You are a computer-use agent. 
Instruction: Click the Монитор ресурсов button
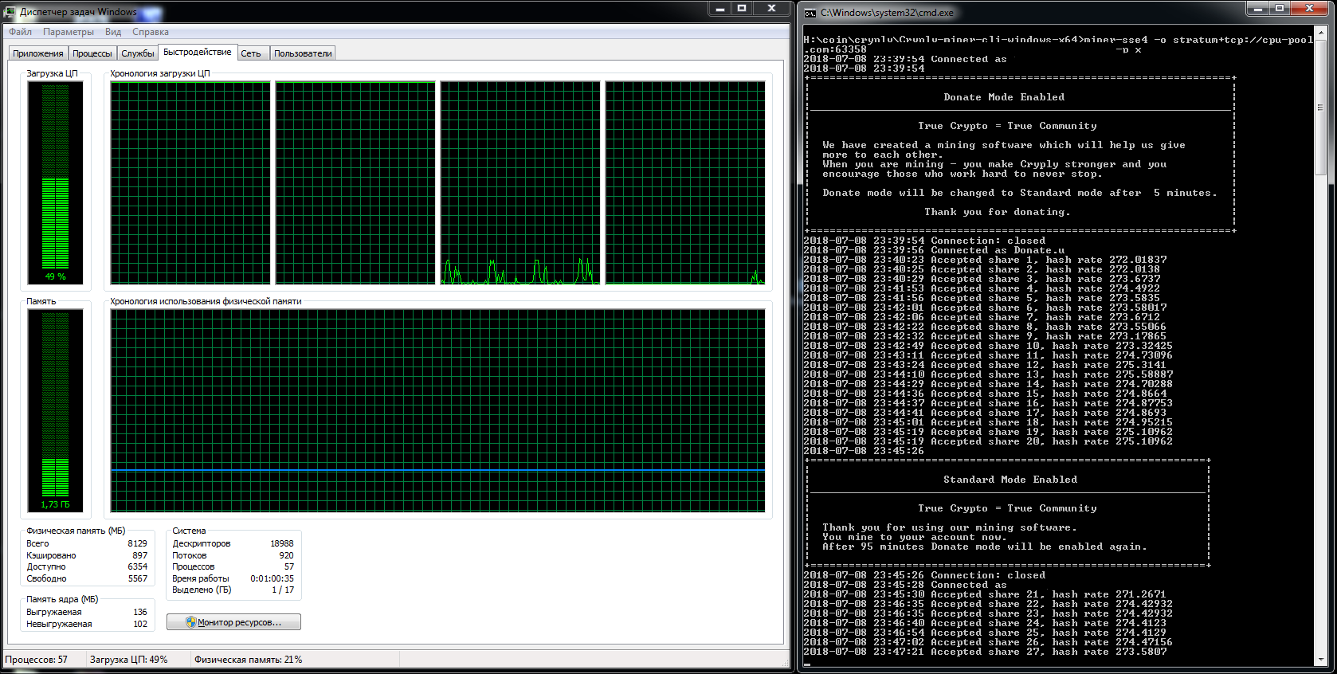click(x=233, y=622)
